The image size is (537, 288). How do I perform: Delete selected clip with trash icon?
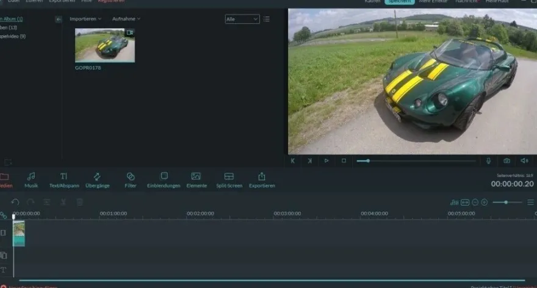click(79, 202)
